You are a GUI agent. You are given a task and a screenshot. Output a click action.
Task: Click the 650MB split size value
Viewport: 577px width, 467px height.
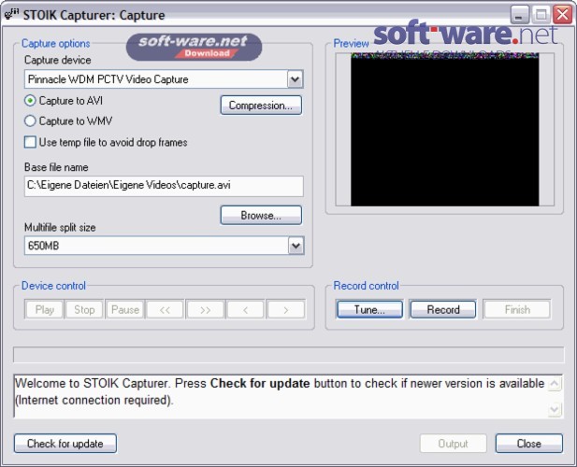(x=43, y=246)
